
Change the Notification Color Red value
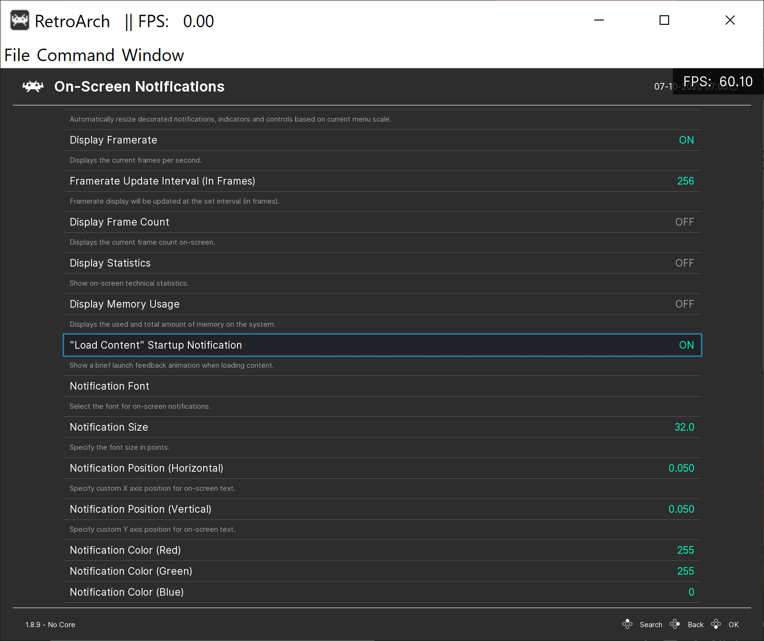(382, 550)
